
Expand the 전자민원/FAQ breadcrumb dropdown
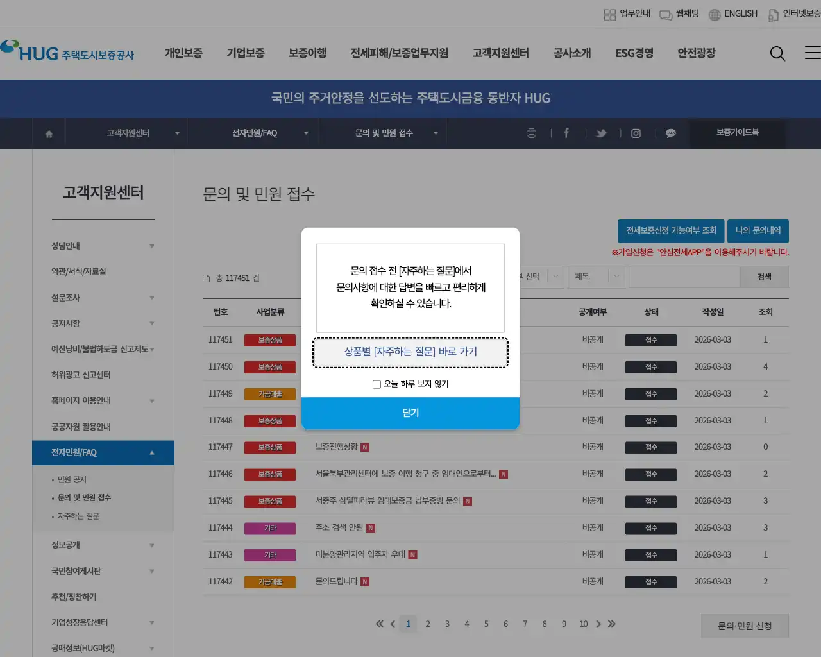pyautogui.click(x=306, y=133)
